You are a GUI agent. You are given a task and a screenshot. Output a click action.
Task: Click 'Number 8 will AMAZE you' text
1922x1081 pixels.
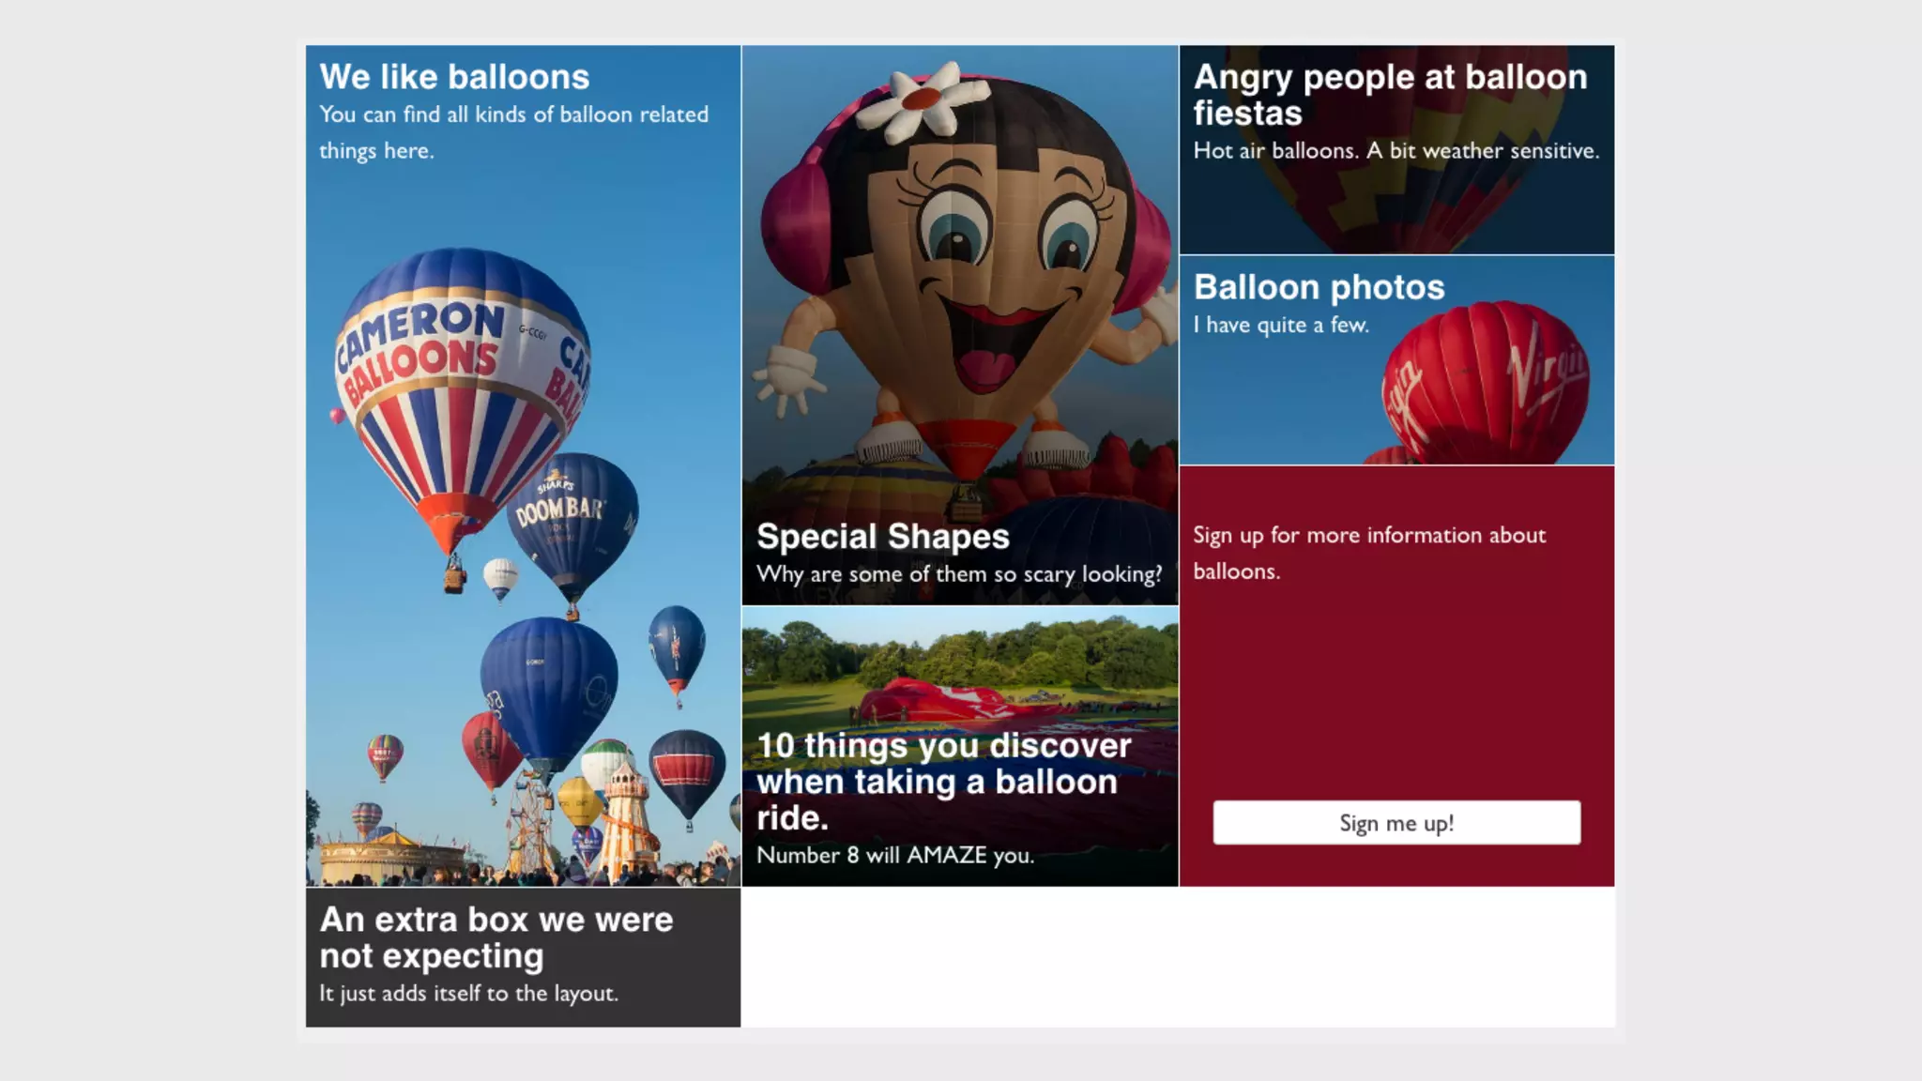click(x=895, y=855)
